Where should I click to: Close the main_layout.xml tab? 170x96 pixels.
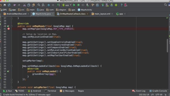point(112,14)
